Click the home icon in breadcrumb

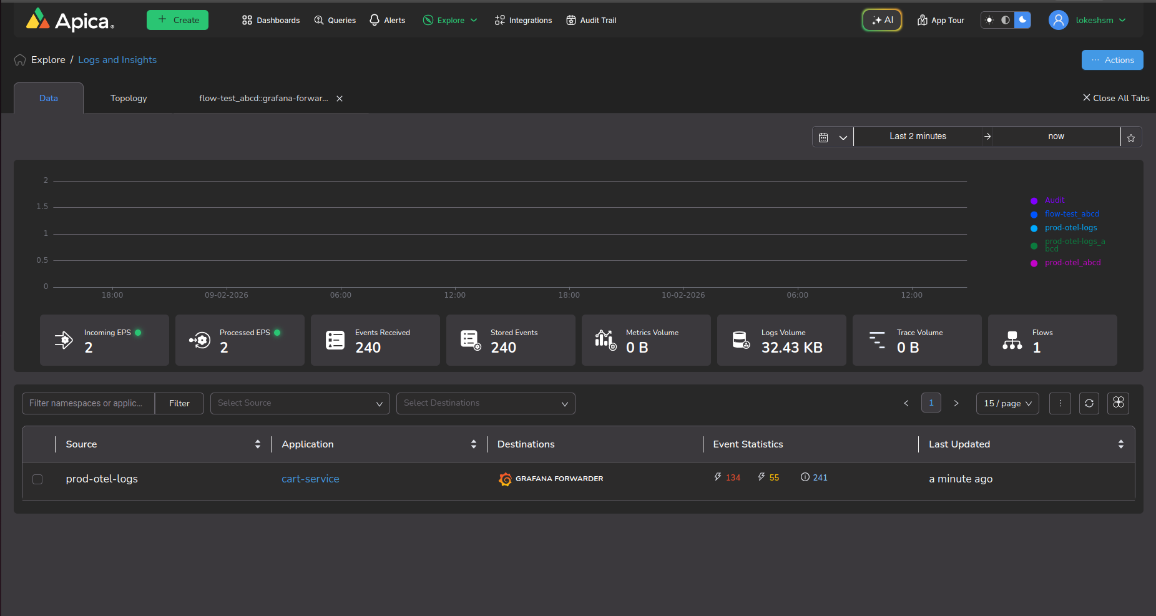click(20, 60)
